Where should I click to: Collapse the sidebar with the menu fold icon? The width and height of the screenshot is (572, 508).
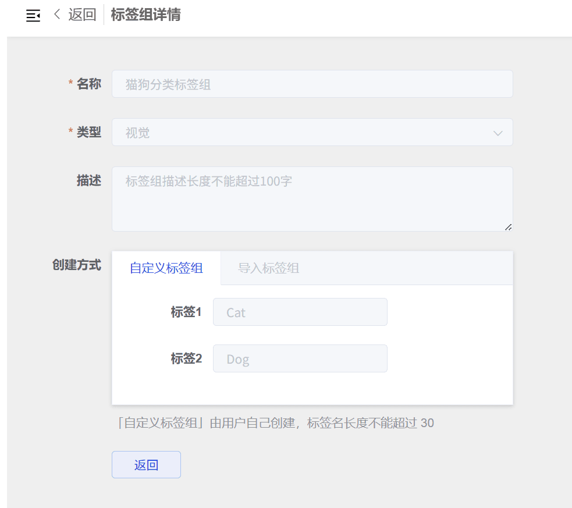tap(33, 16)
